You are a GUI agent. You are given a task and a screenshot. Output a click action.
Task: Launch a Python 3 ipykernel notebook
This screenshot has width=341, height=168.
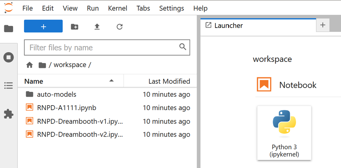coord(284,133)
